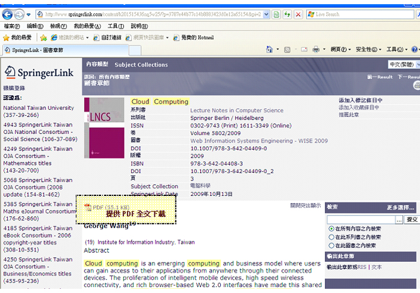Click the read mail icon in the command bar
The image size is (420, 293).
[x=305, y=49]
